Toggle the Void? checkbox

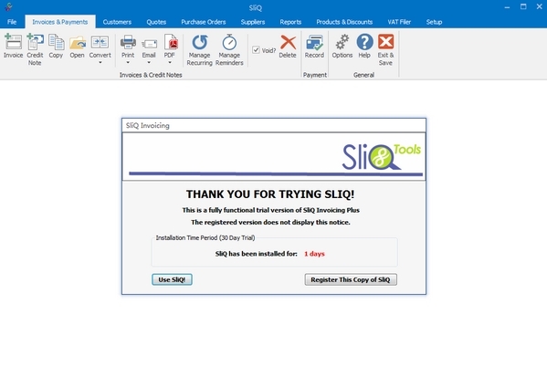click(256, 50)
